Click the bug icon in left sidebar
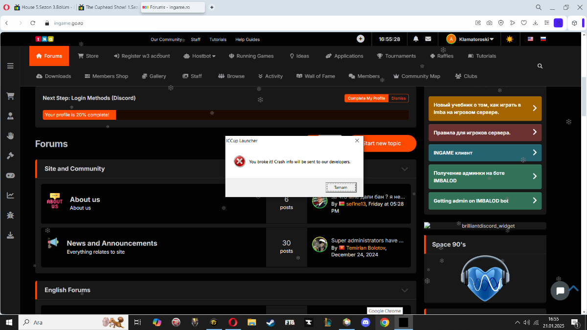This screenshot has height=330, width=587. tap(10, 215)
